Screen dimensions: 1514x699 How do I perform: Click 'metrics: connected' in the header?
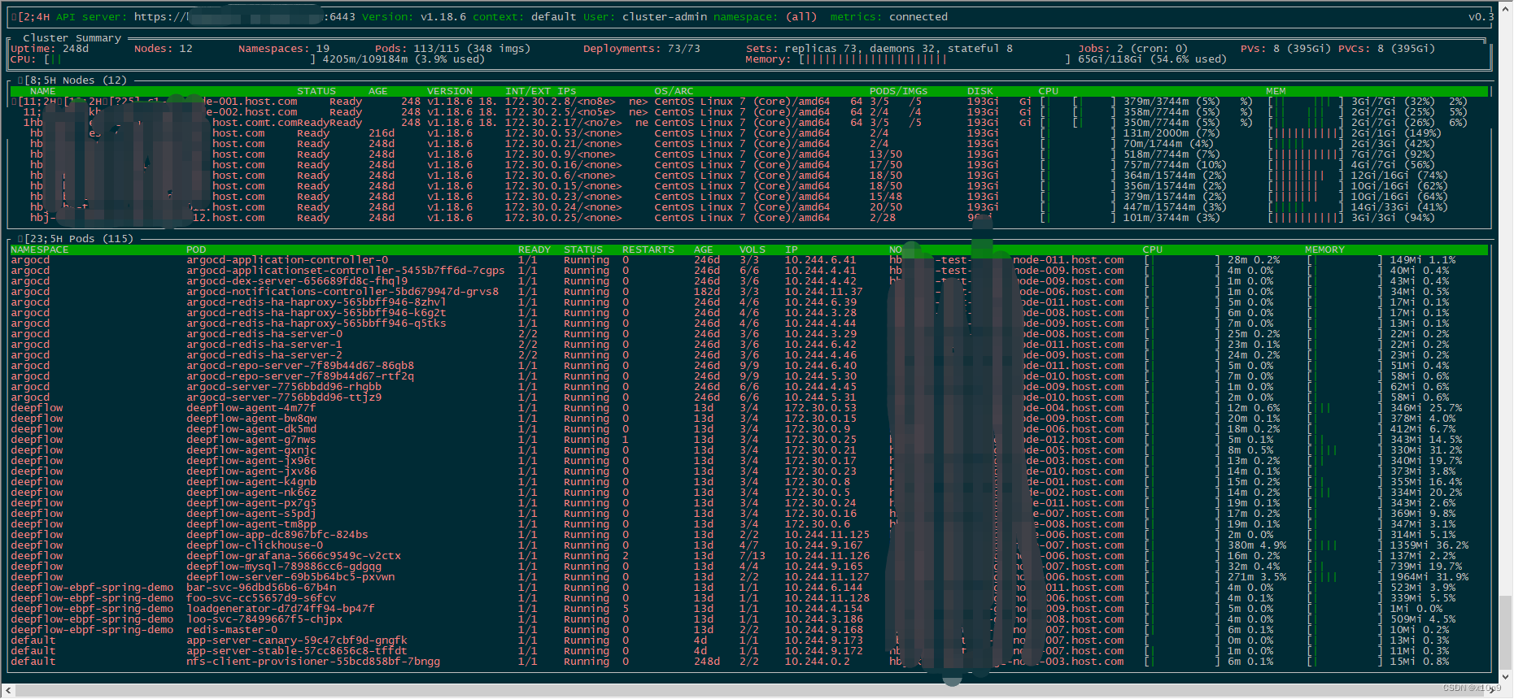(889, 17)
